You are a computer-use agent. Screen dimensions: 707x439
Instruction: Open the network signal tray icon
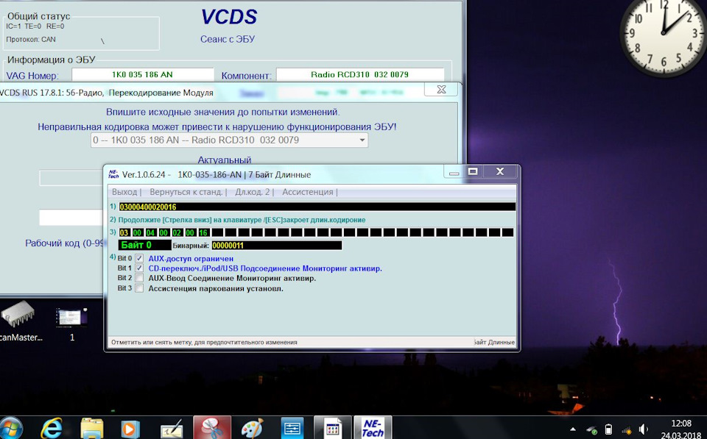coord(627,430)
